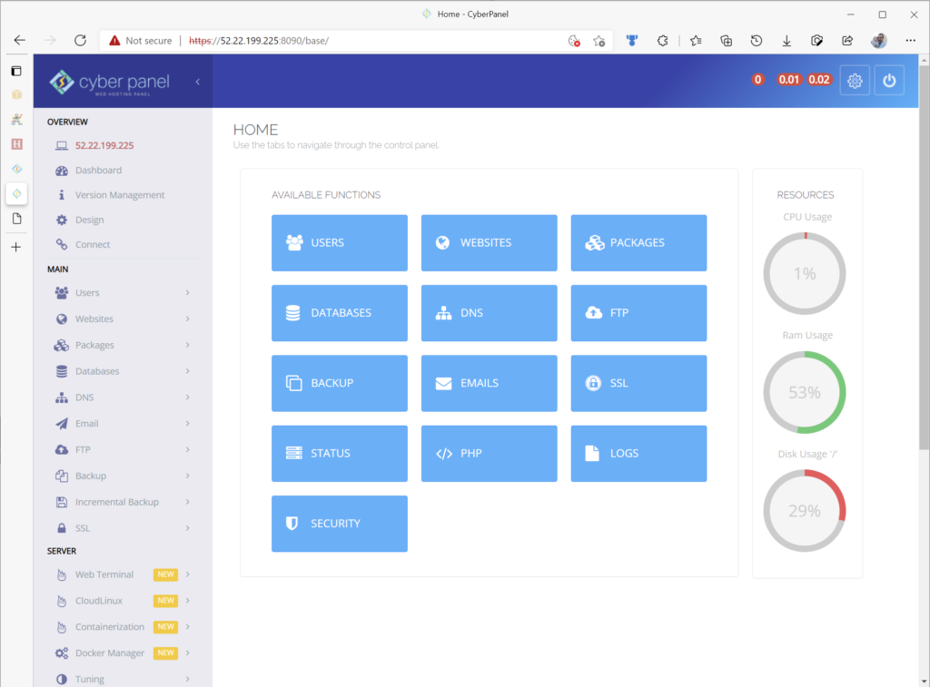This screenshot has height=687, width=930.
Task: Open browser extensions puzzle icon
Action: (x=662, y=41)
